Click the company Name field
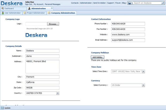This screenshot has width=166, height=110. (42, 51)
